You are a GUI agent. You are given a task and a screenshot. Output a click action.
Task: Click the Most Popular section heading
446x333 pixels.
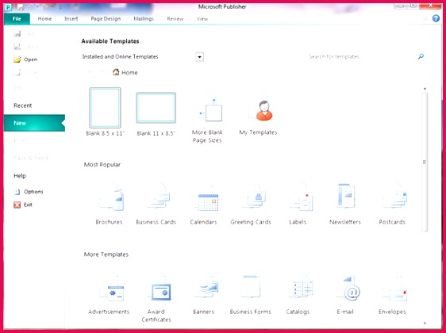pyautogui.click(x=102, y=165)
